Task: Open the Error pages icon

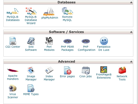Action: click(x=68, y=70)
